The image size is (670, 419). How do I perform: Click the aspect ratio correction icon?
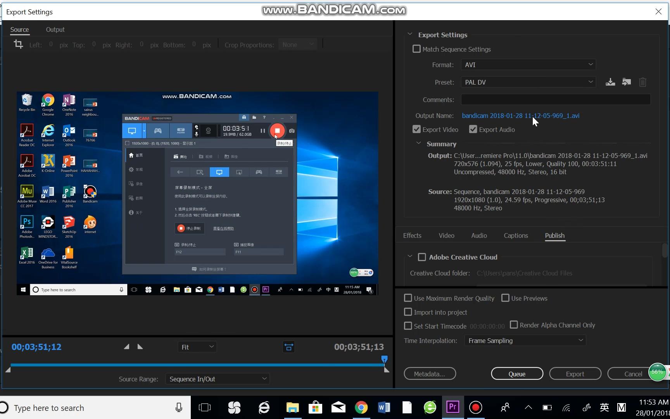[289, 347]
